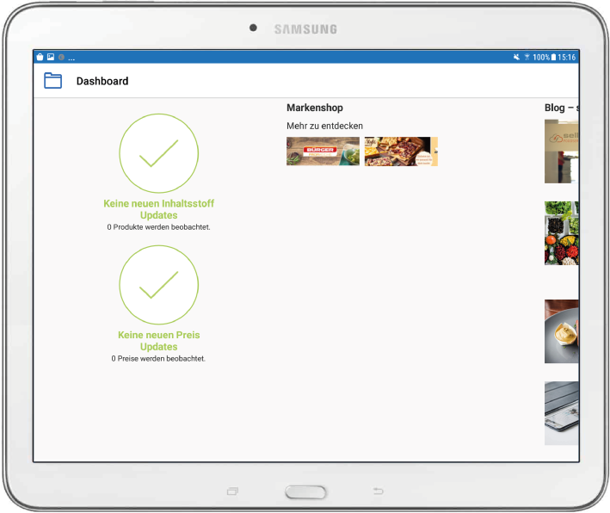Tap '0 Preise werden beobachtet.' text
This screenshot has height=513, width=610.
158,358
